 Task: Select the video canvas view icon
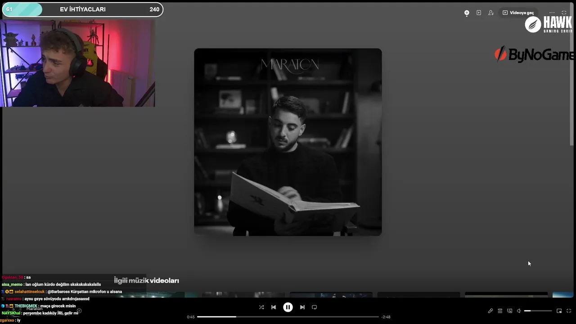coord(479,13)
